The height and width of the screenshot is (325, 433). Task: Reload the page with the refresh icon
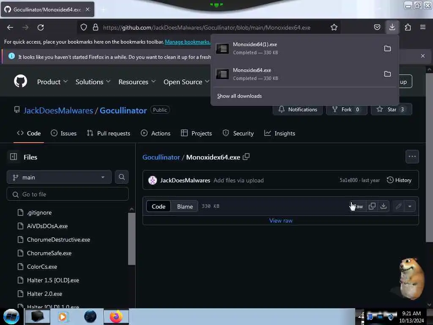pyautogui.click(x=41, y=28)
